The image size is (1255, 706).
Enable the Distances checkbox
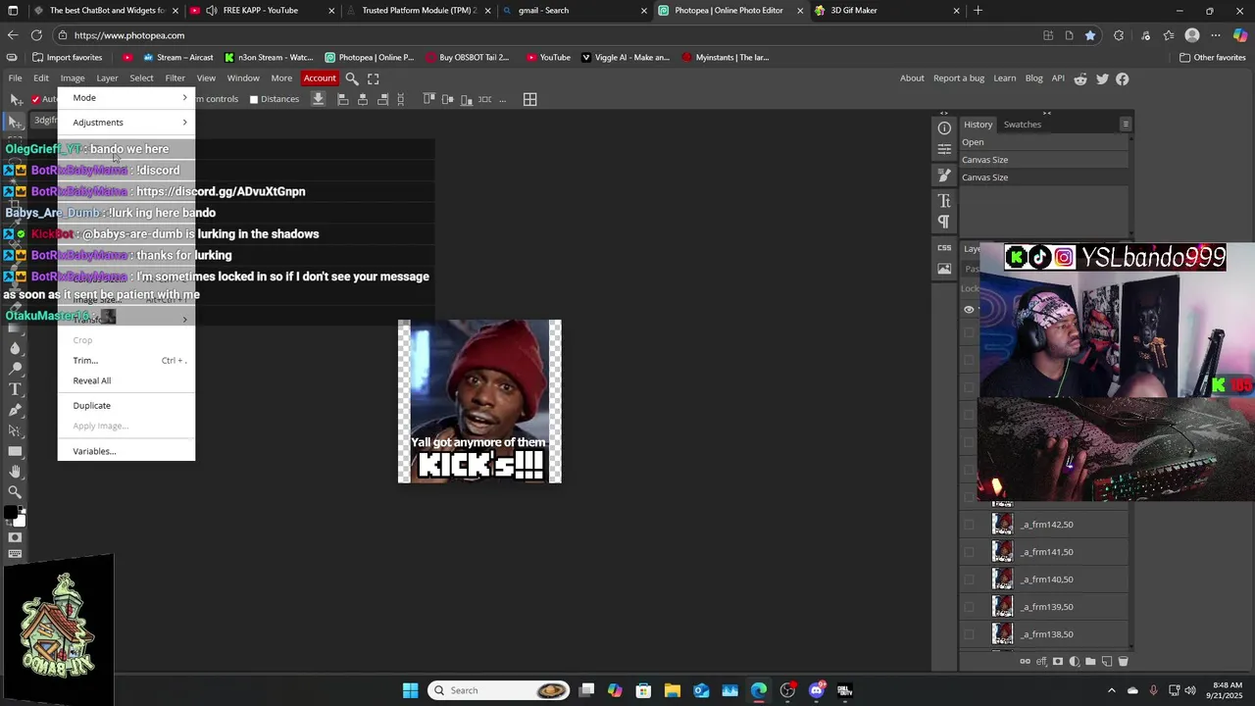pos(254,99)
